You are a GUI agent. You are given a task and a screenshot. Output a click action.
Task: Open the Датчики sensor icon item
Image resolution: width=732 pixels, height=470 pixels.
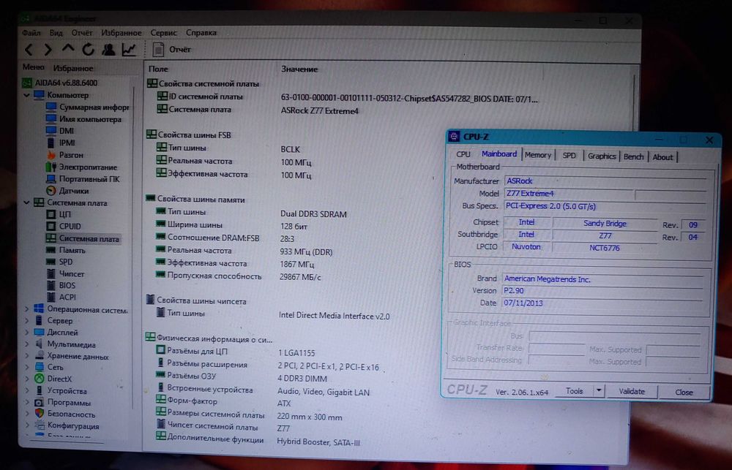pyautogui.click(x=67, y=191)
